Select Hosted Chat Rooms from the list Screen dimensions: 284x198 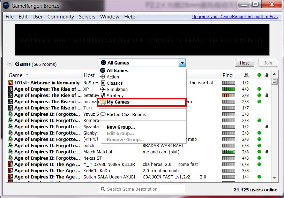coord(142,114)
